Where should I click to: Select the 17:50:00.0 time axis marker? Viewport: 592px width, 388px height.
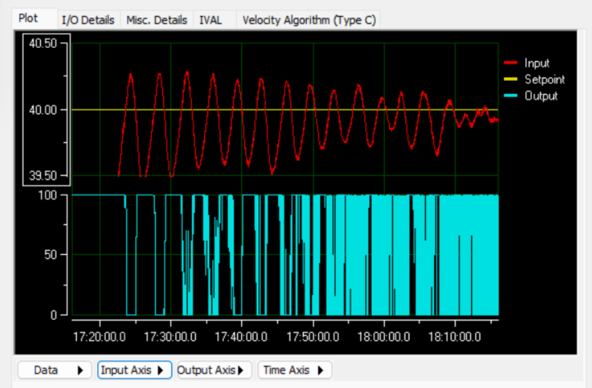[313, 335]
